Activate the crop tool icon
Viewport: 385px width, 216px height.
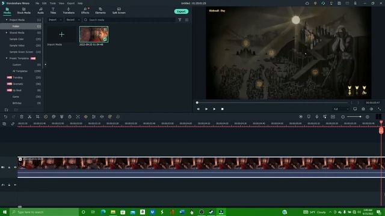click(37, 117)
